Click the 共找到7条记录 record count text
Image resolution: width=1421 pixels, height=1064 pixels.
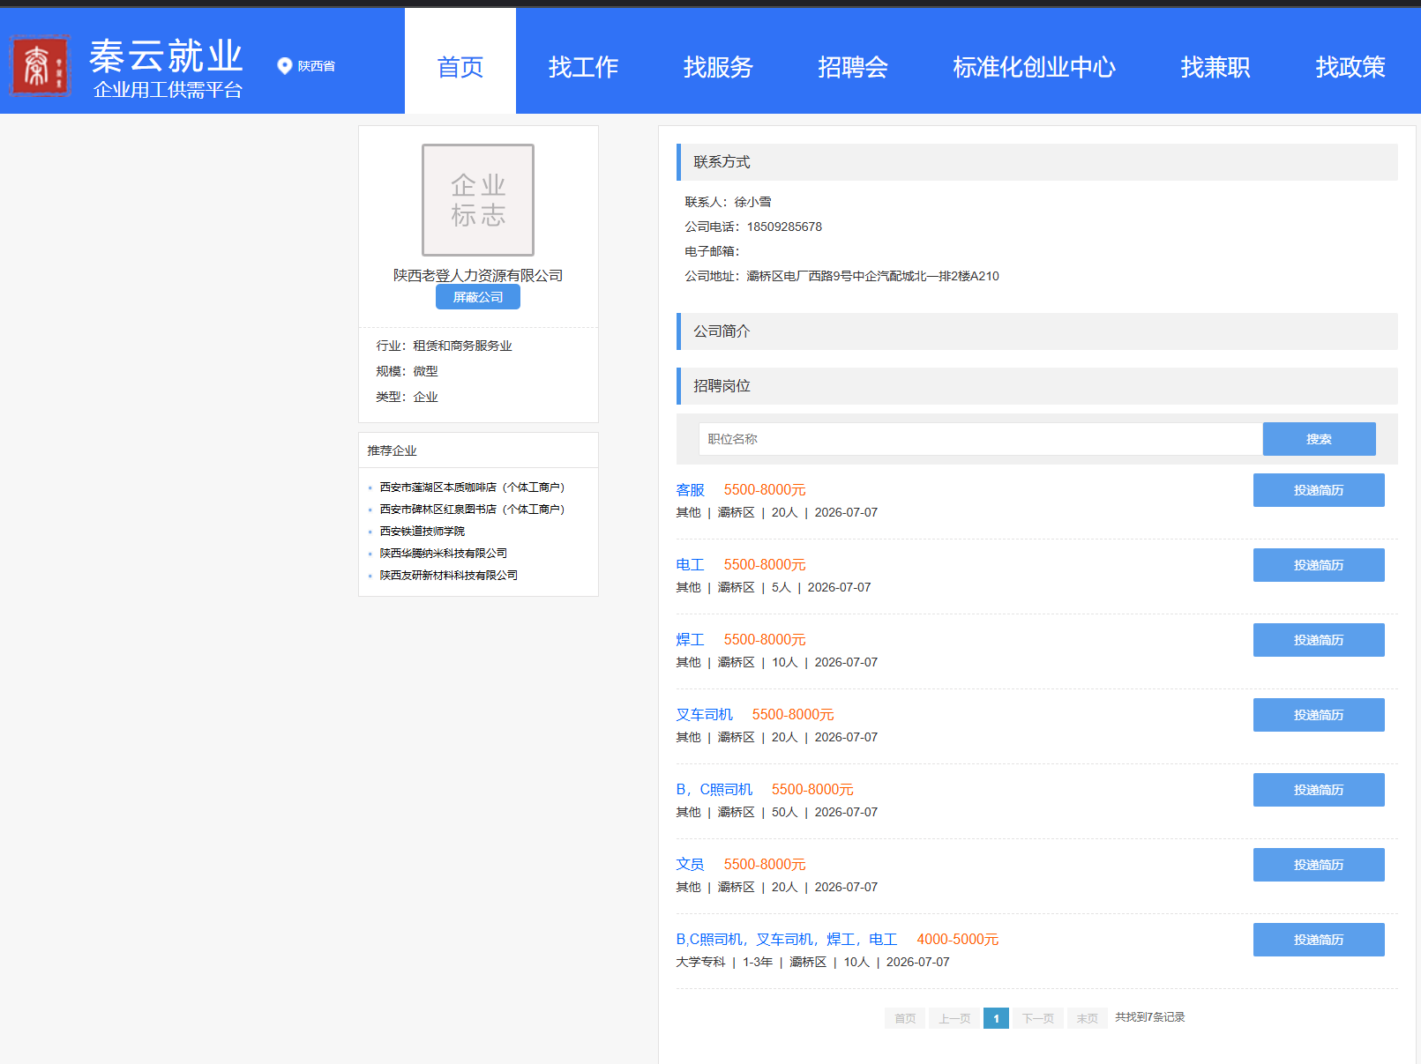tap(1150, 1017)
